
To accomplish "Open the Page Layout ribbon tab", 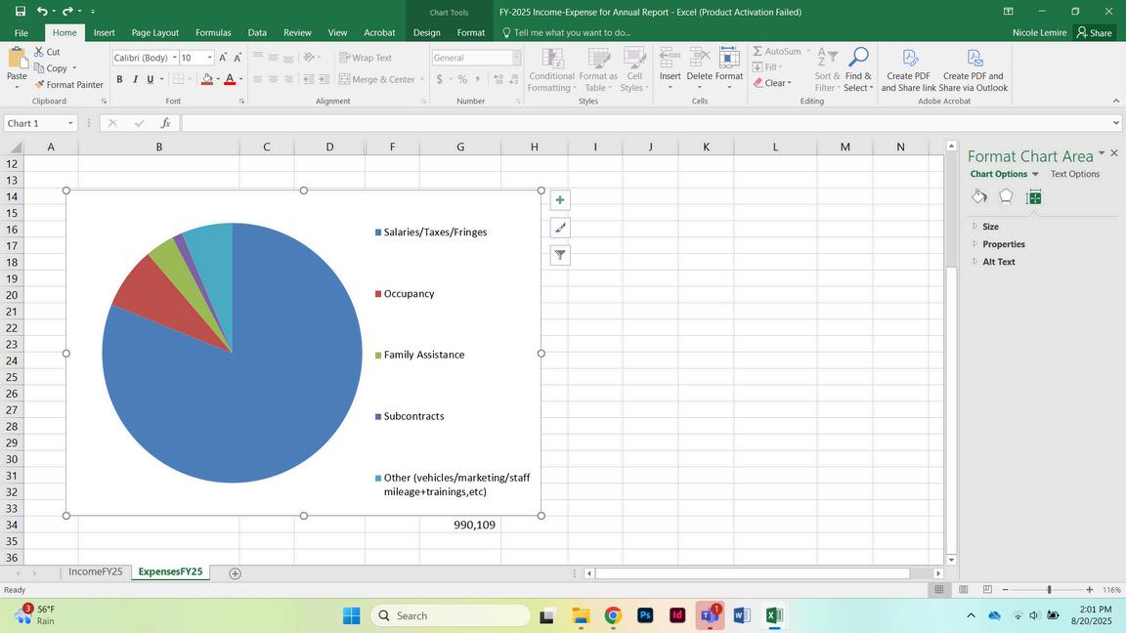I will (154, 32).
